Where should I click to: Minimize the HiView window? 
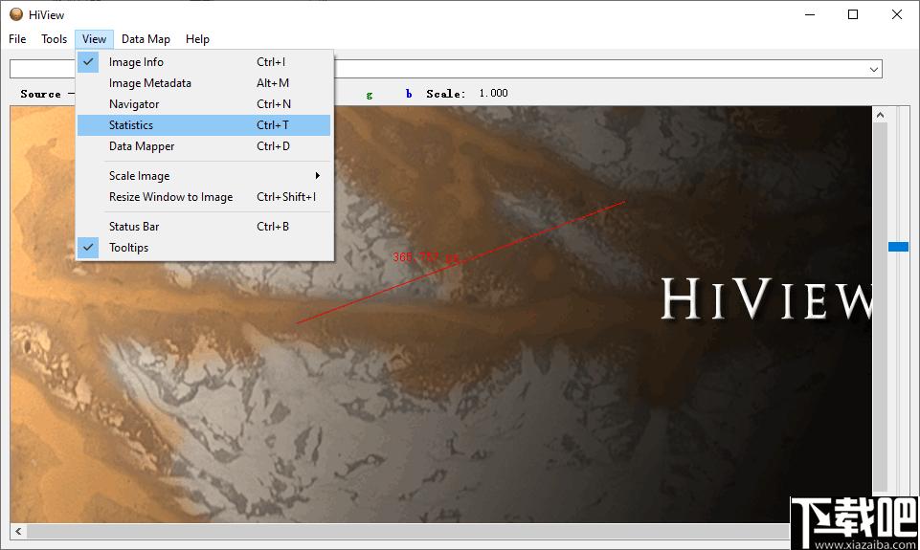[810, 14]
